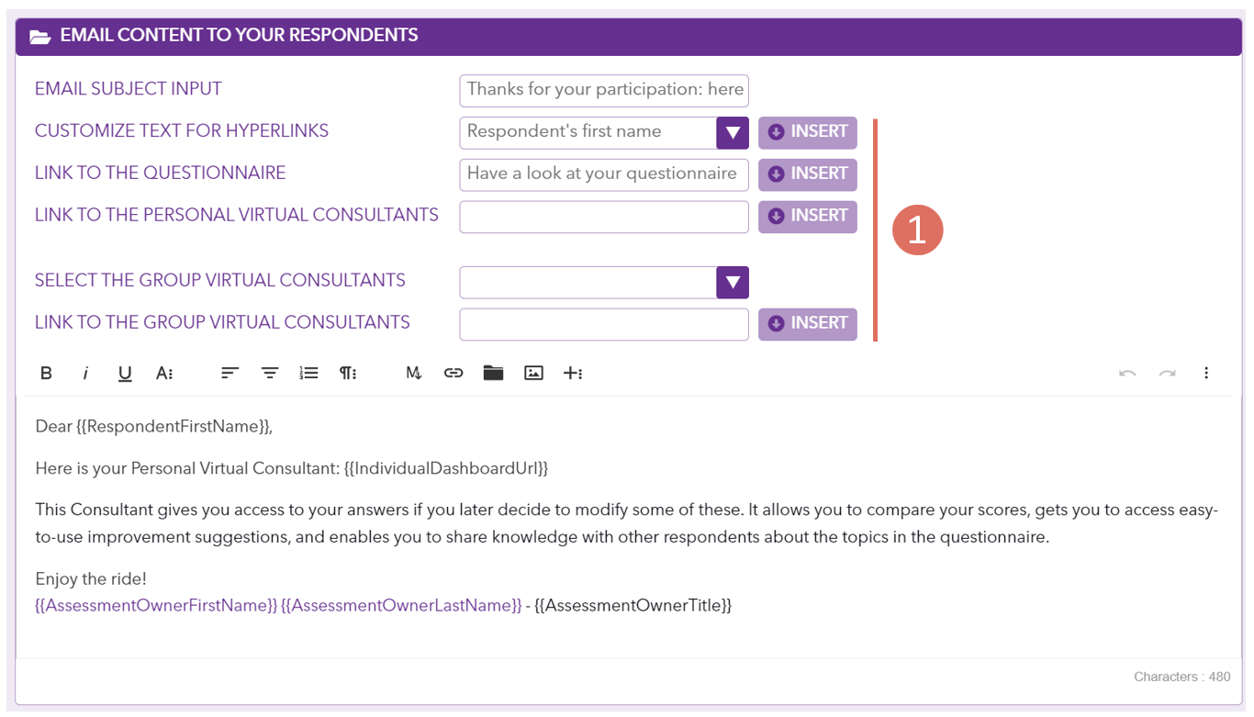Insert a hyperlink using link icon
The image size is (1254, 717).
coord(453,373)
